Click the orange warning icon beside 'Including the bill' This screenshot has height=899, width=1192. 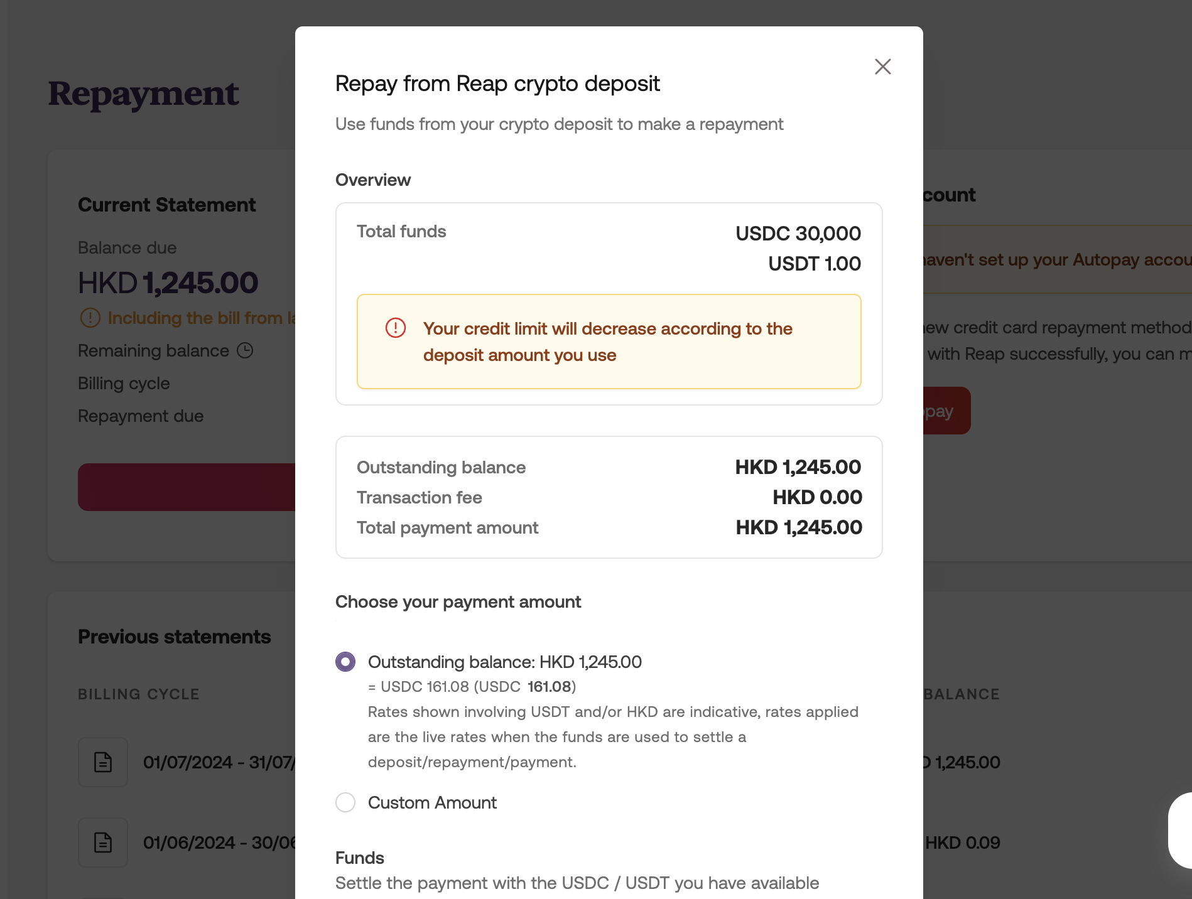(90, 318)
